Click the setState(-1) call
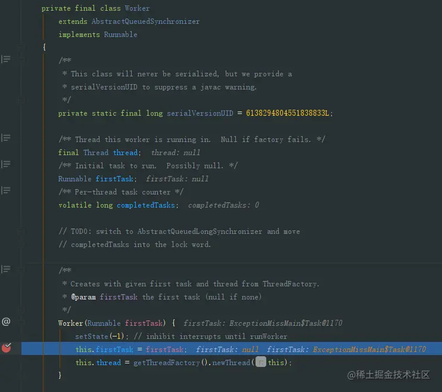442x392 pixels. pyautogui.click(x=99, y=337)
